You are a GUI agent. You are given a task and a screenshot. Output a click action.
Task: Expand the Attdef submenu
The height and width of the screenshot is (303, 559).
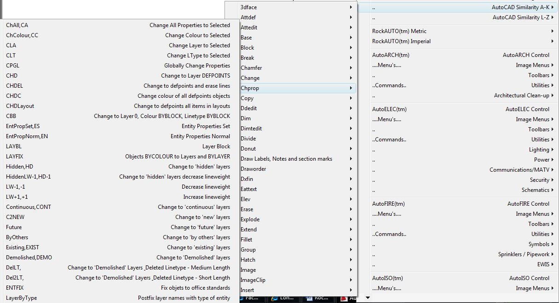tap(297, 17)
